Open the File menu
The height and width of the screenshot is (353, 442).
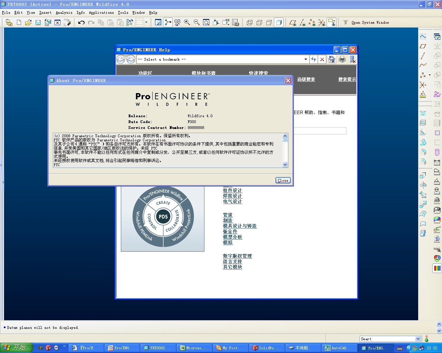point(6,13)
